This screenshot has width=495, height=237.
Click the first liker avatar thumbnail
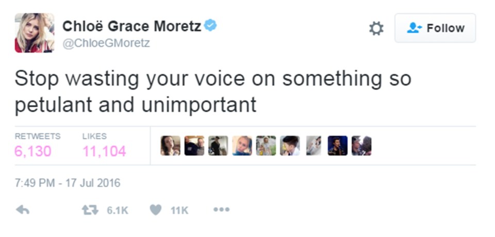point(171,146)
